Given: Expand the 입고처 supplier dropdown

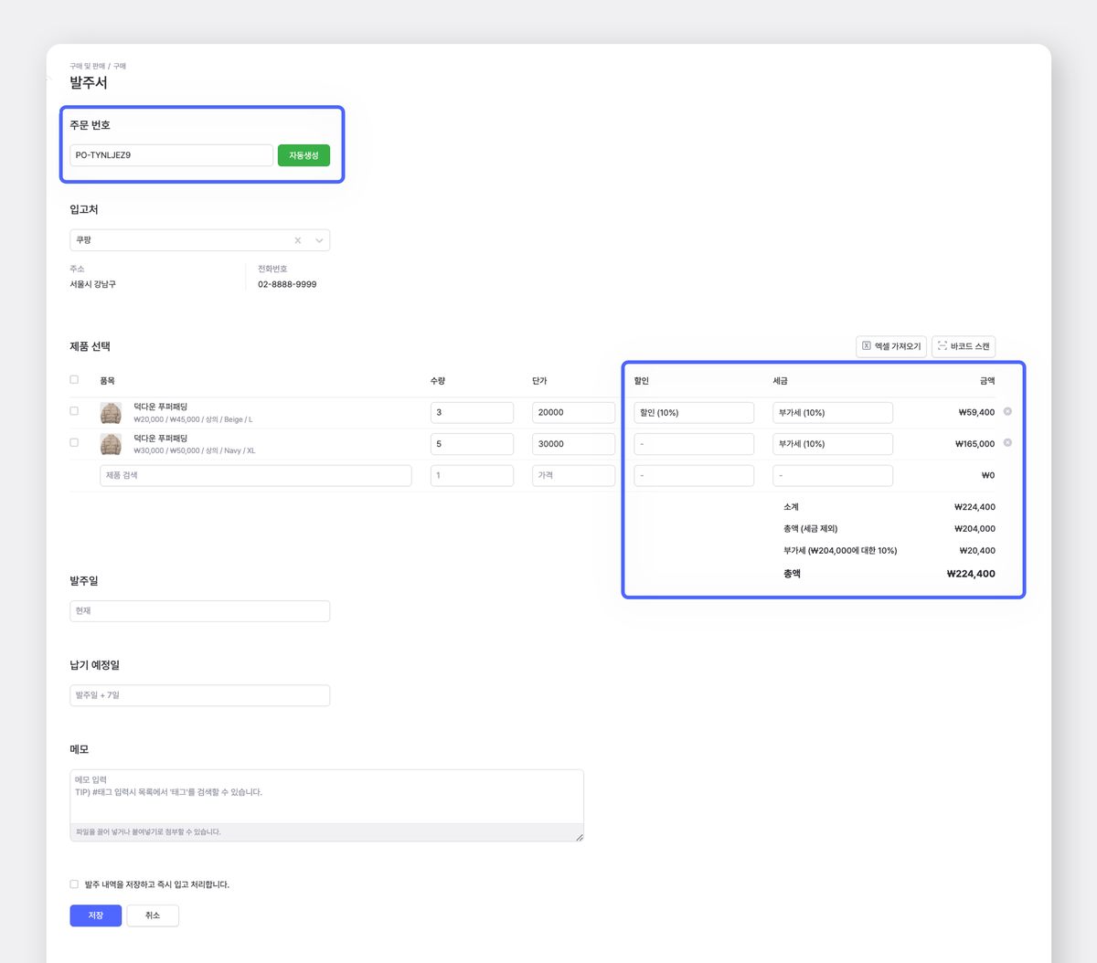Looking at the screenshot, I should (319, 240).
